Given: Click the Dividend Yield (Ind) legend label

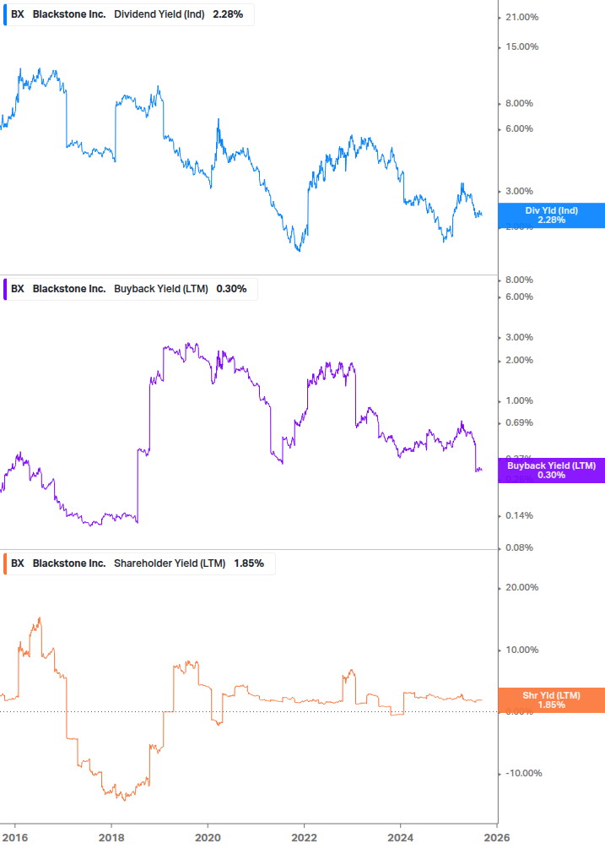Looking at the screenshot, I should coord(159,14).
